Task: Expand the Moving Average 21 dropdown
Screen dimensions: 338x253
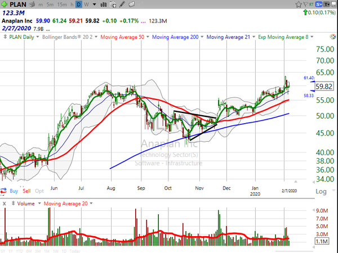Action: (x=253, y=37)
